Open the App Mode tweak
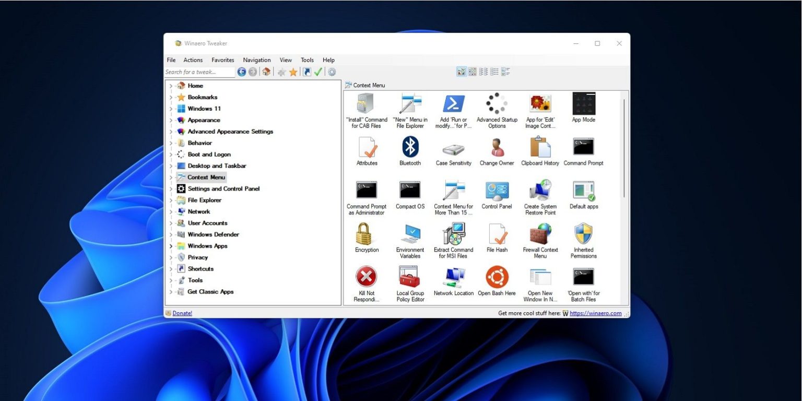This screenshot has height=401, width=802. point(583,104)
